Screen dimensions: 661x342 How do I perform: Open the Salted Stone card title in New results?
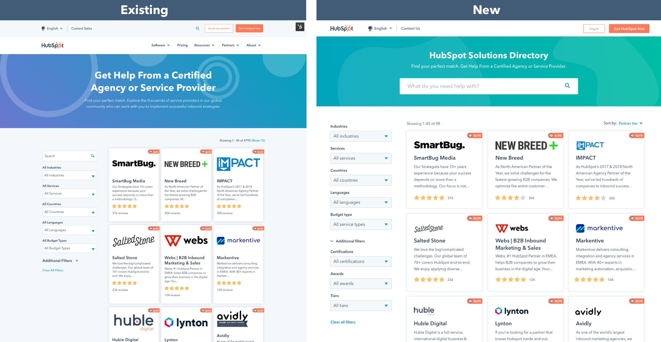click(430, 240)
